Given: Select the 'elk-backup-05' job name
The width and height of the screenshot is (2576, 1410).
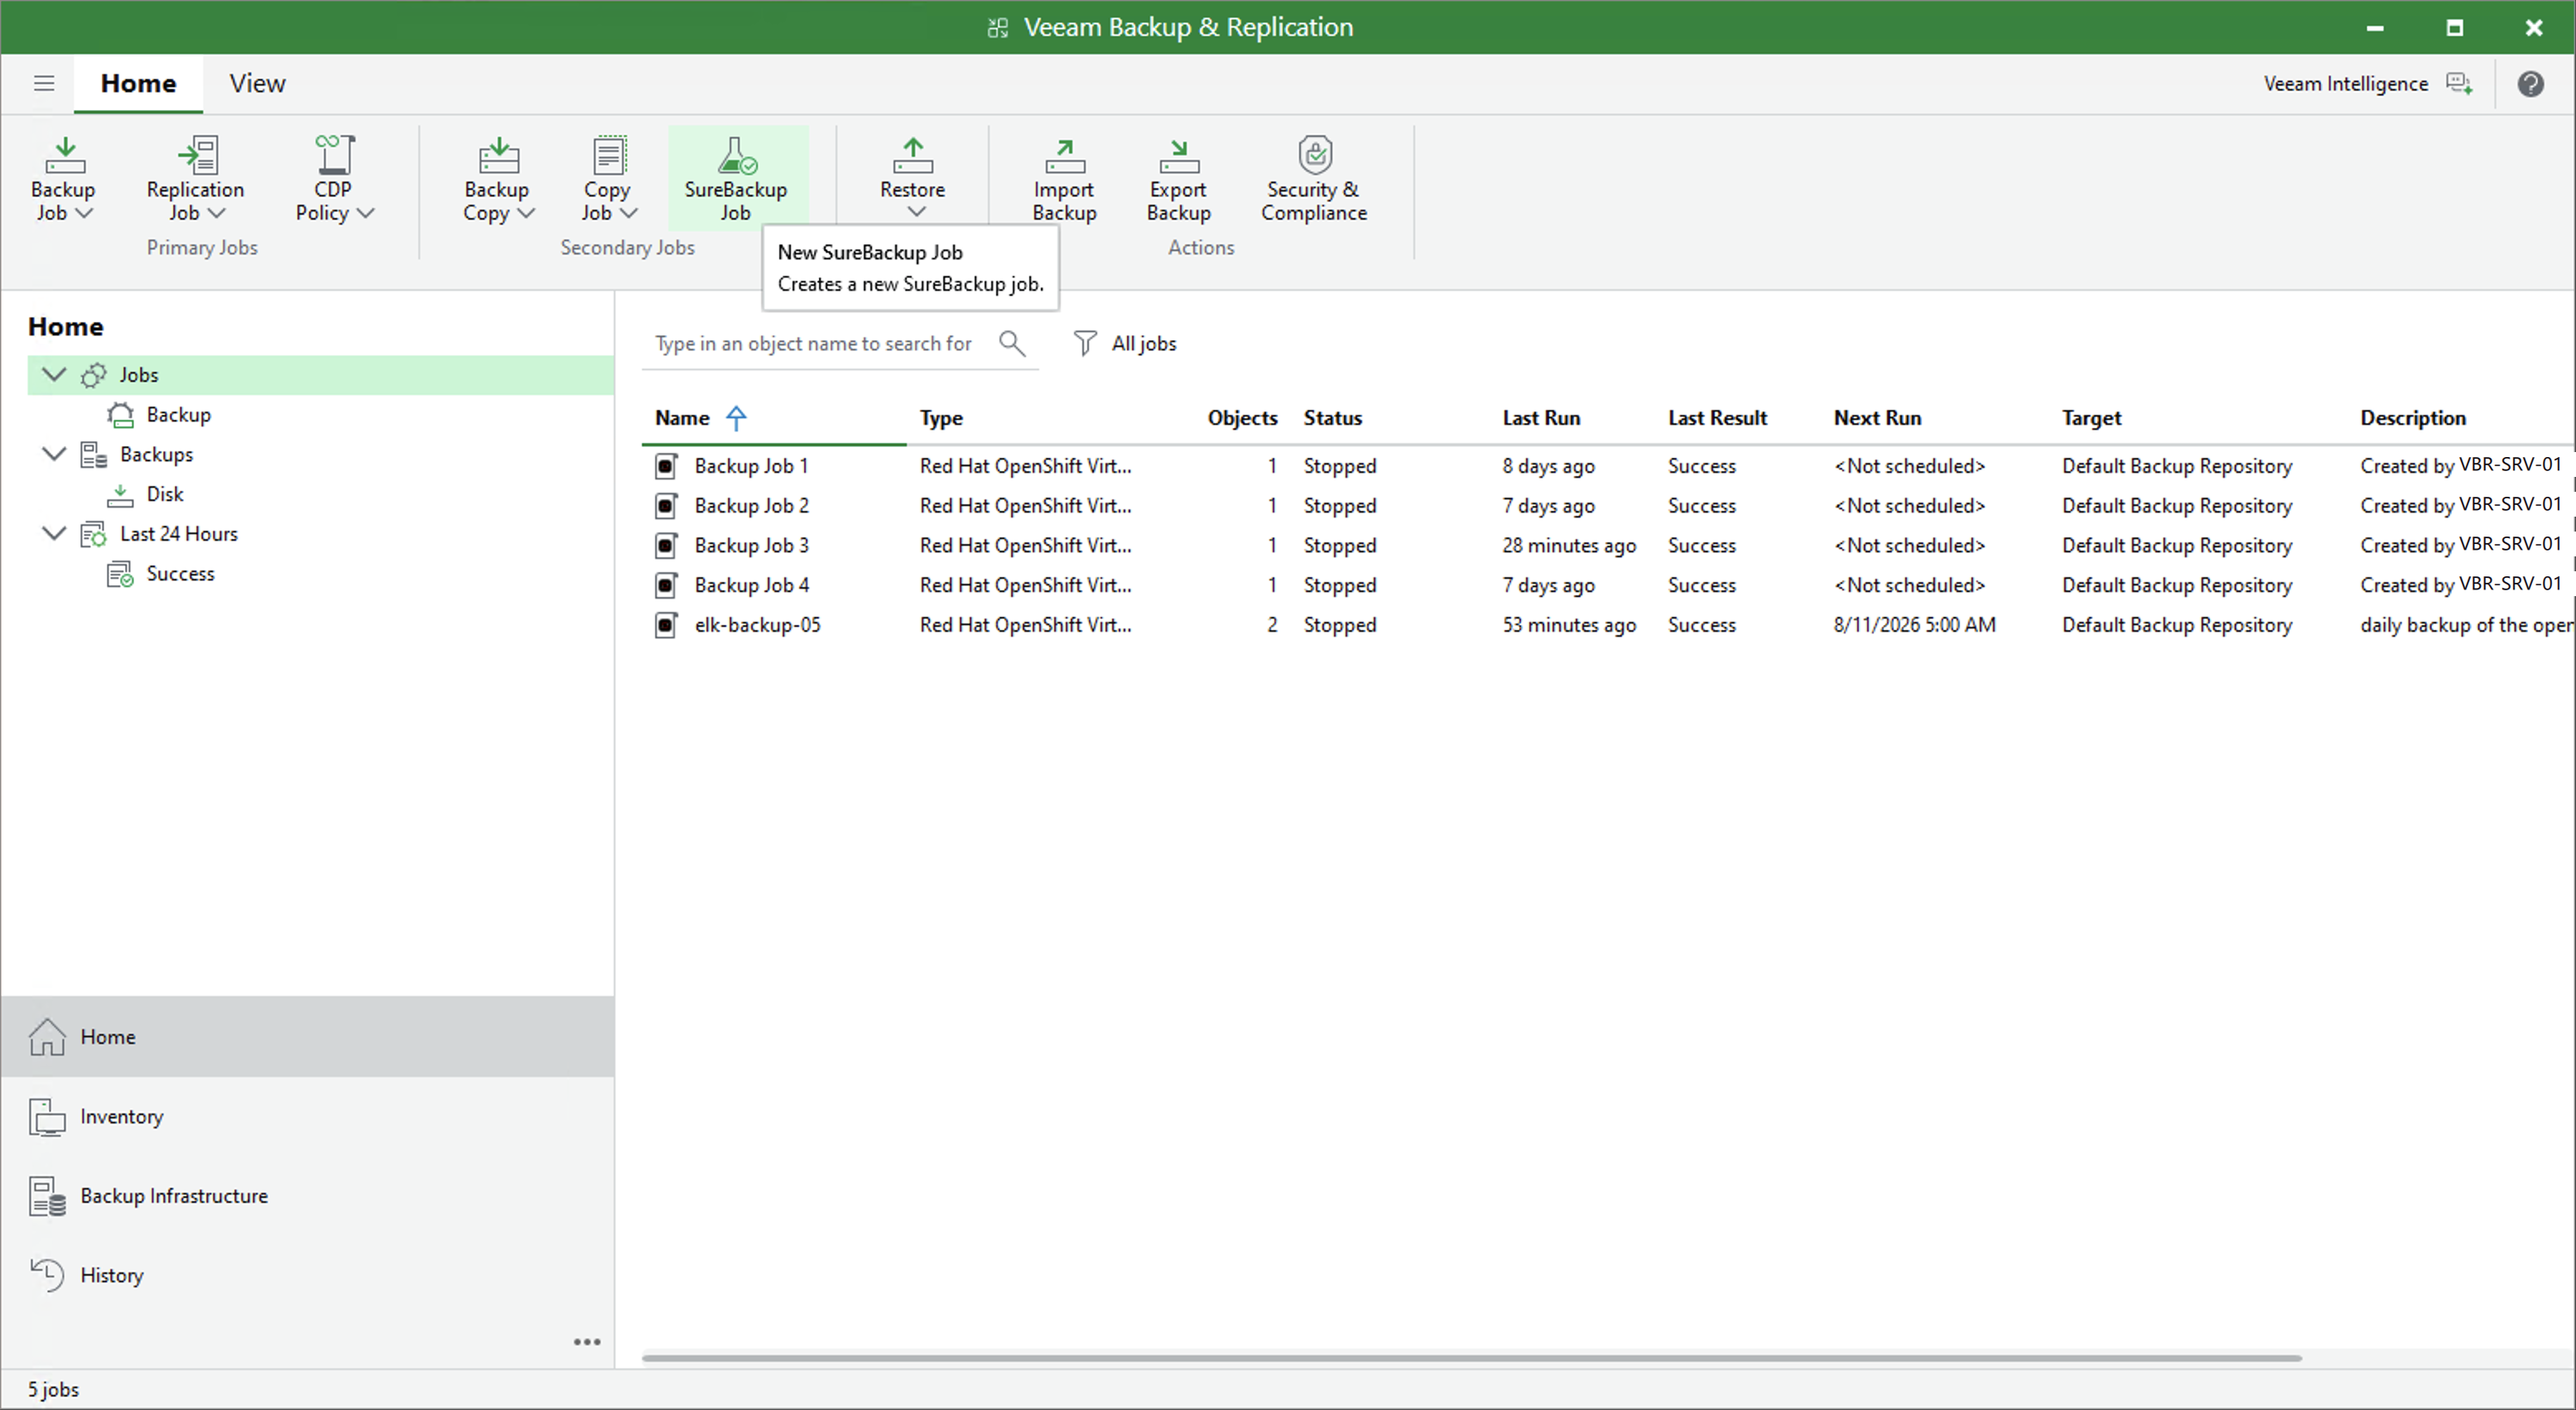Looking at the screenshot, I should [x=757, y=625].
